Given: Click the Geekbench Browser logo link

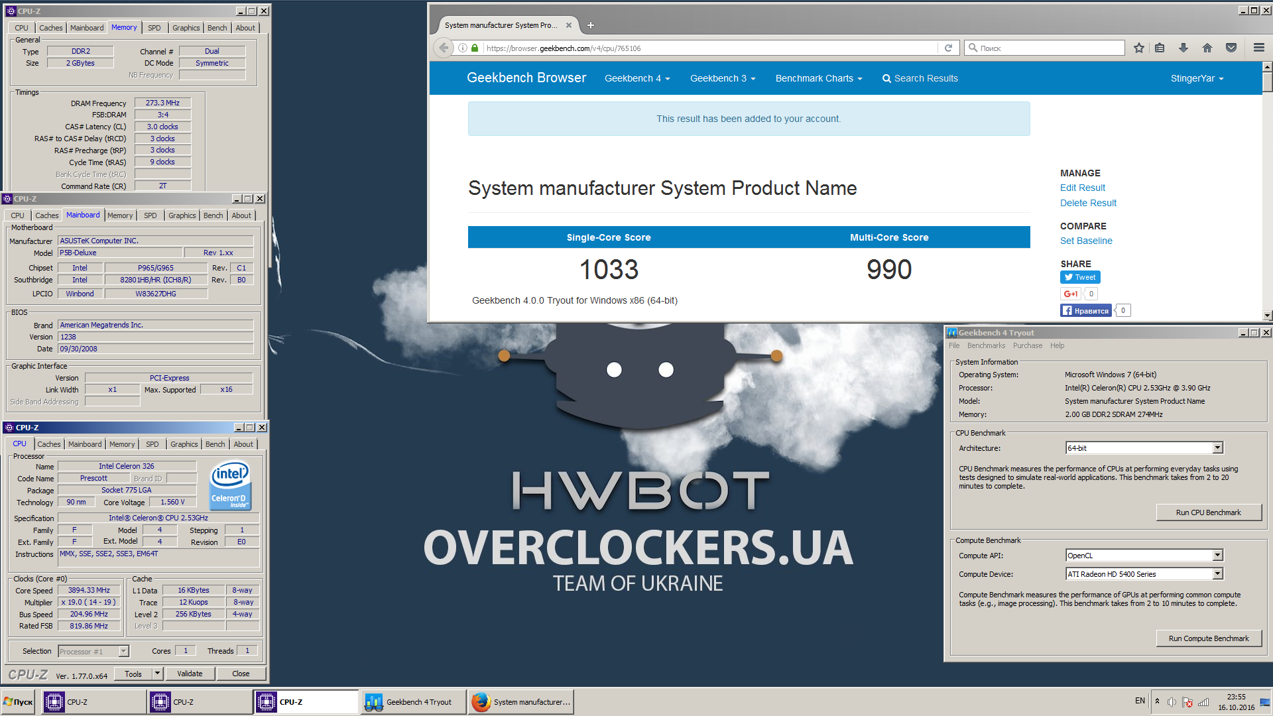Looking at the screenshot, I should click(526, 78).
